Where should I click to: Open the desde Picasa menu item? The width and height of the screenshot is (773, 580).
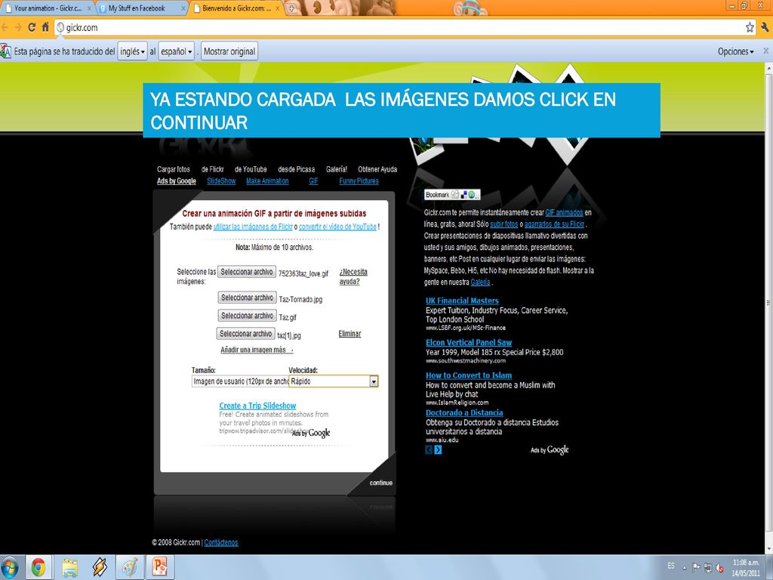tap(296, 169)
